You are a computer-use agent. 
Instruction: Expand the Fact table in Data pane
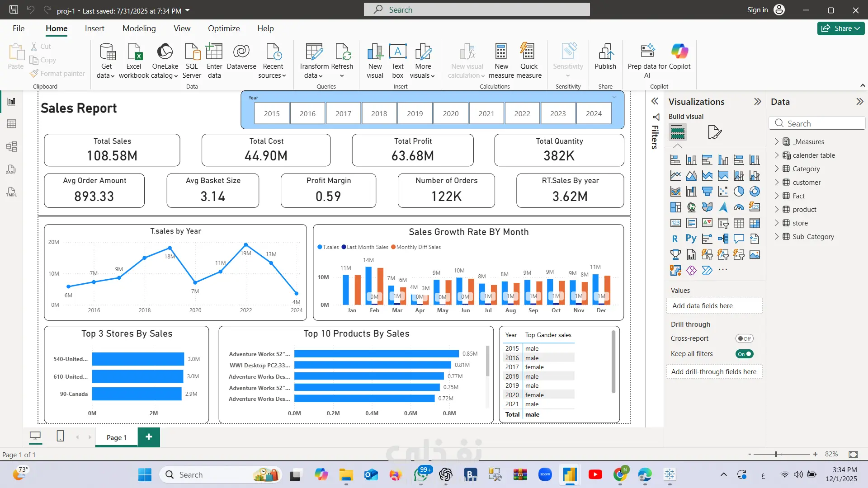point(777,196)
